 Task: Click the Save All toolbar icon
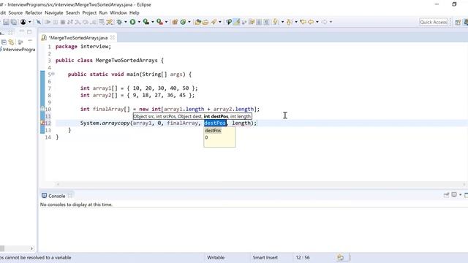pyautogui.click(x=14, y=22)
